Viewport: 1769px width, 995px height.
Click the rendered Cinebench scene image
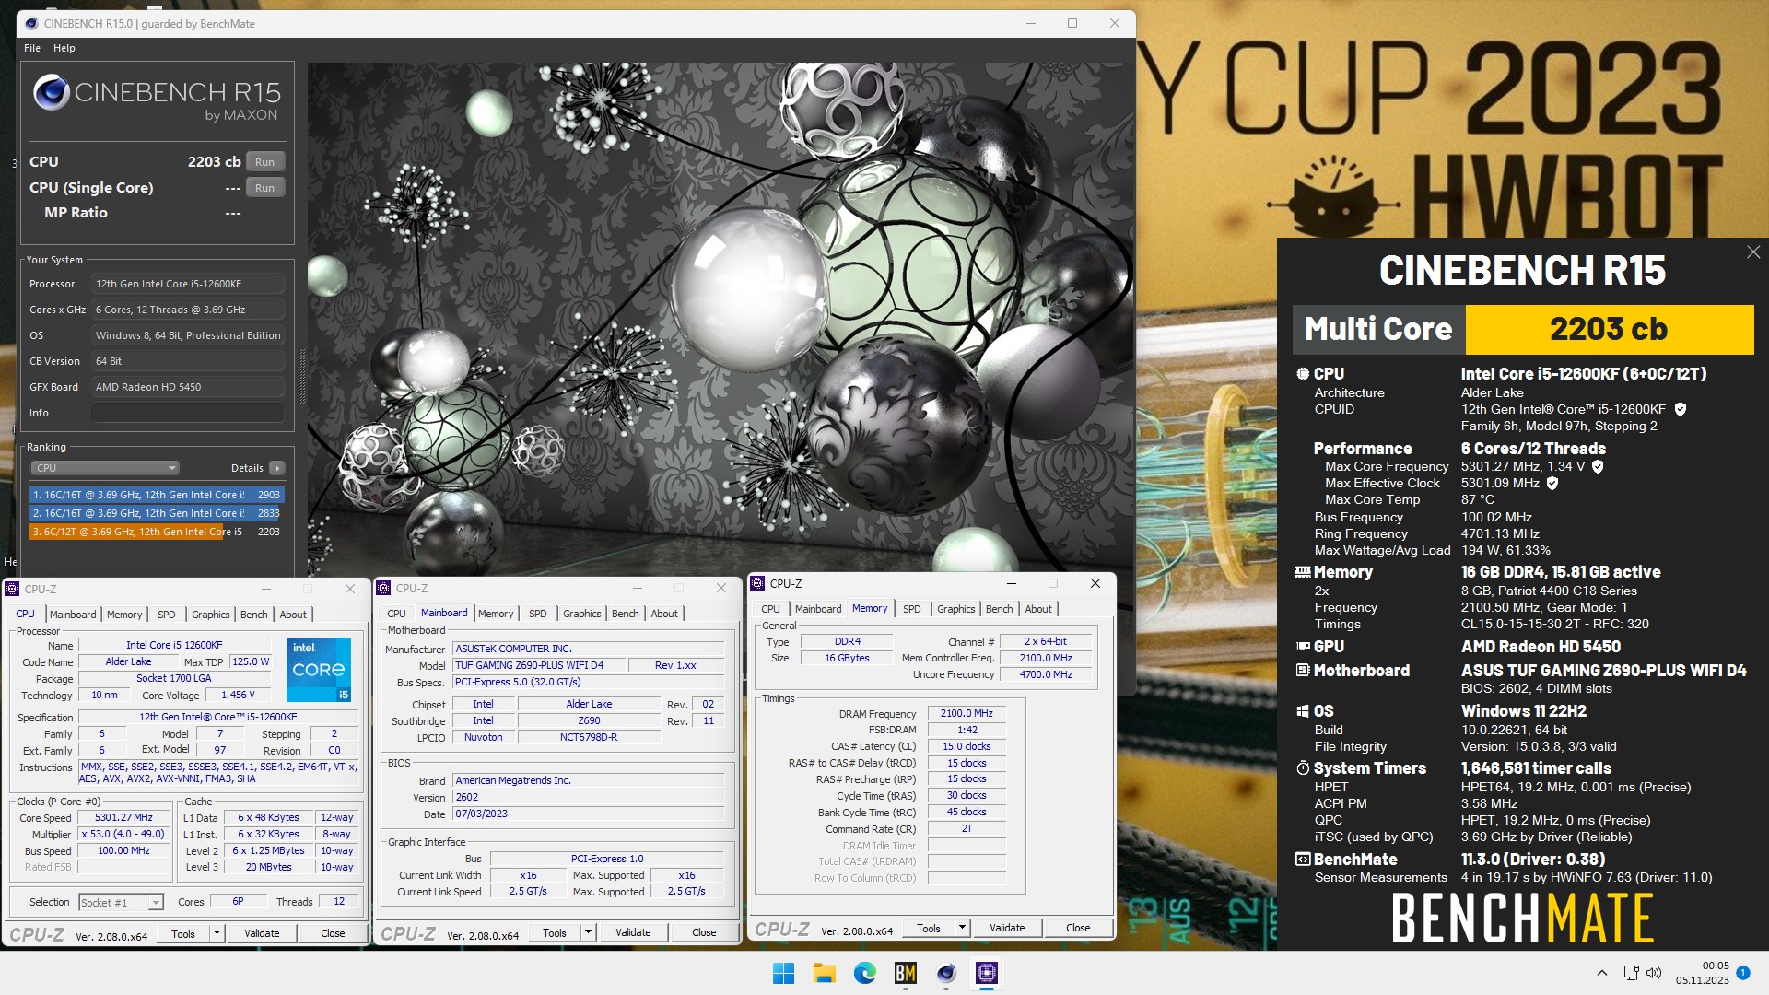click(720, 319)
